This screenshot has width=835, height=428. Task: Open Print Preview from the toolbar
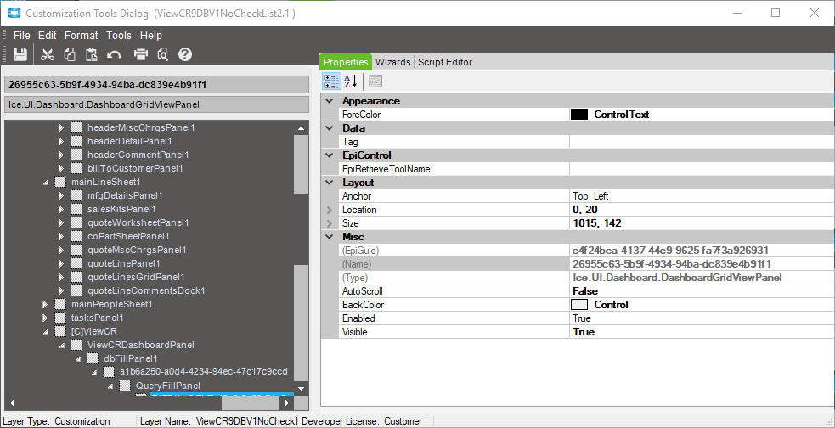pos(162,55)
